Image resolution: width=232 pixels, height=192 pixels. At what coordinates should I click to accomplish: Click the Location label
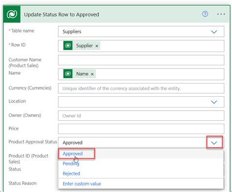click(17, 101)
